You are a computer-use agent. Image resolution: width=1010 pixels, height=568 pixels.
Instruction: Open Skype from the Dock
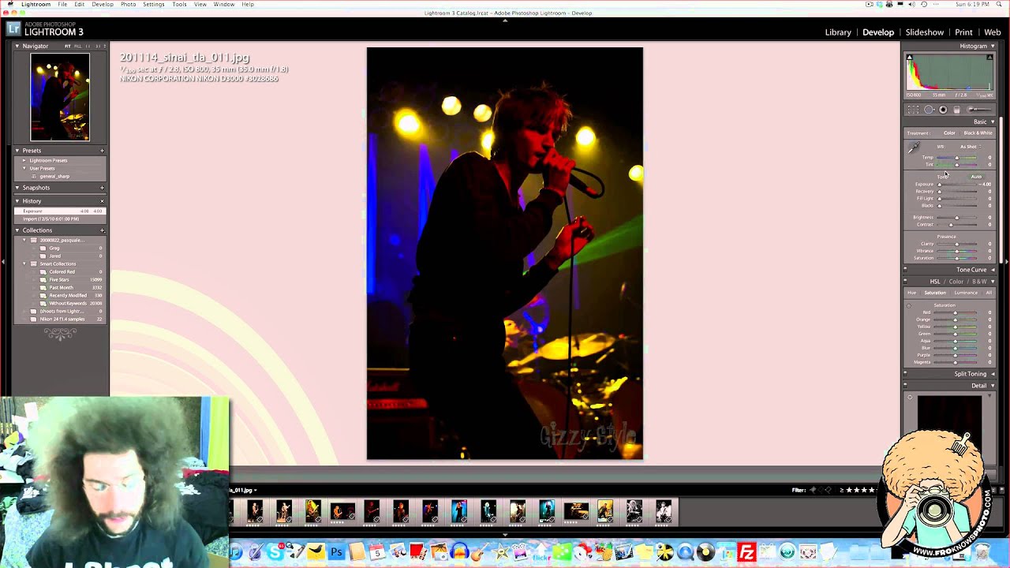click(275, 552)
